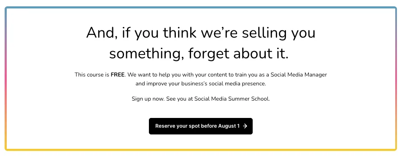Click the 'Sign up now.' sentence

tap(148, 99)
